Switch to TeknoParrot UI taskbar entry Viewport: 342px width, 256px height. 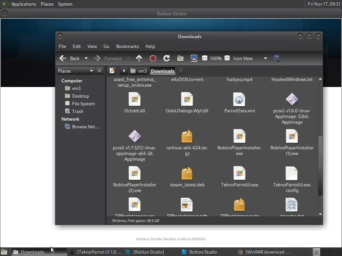96,252
